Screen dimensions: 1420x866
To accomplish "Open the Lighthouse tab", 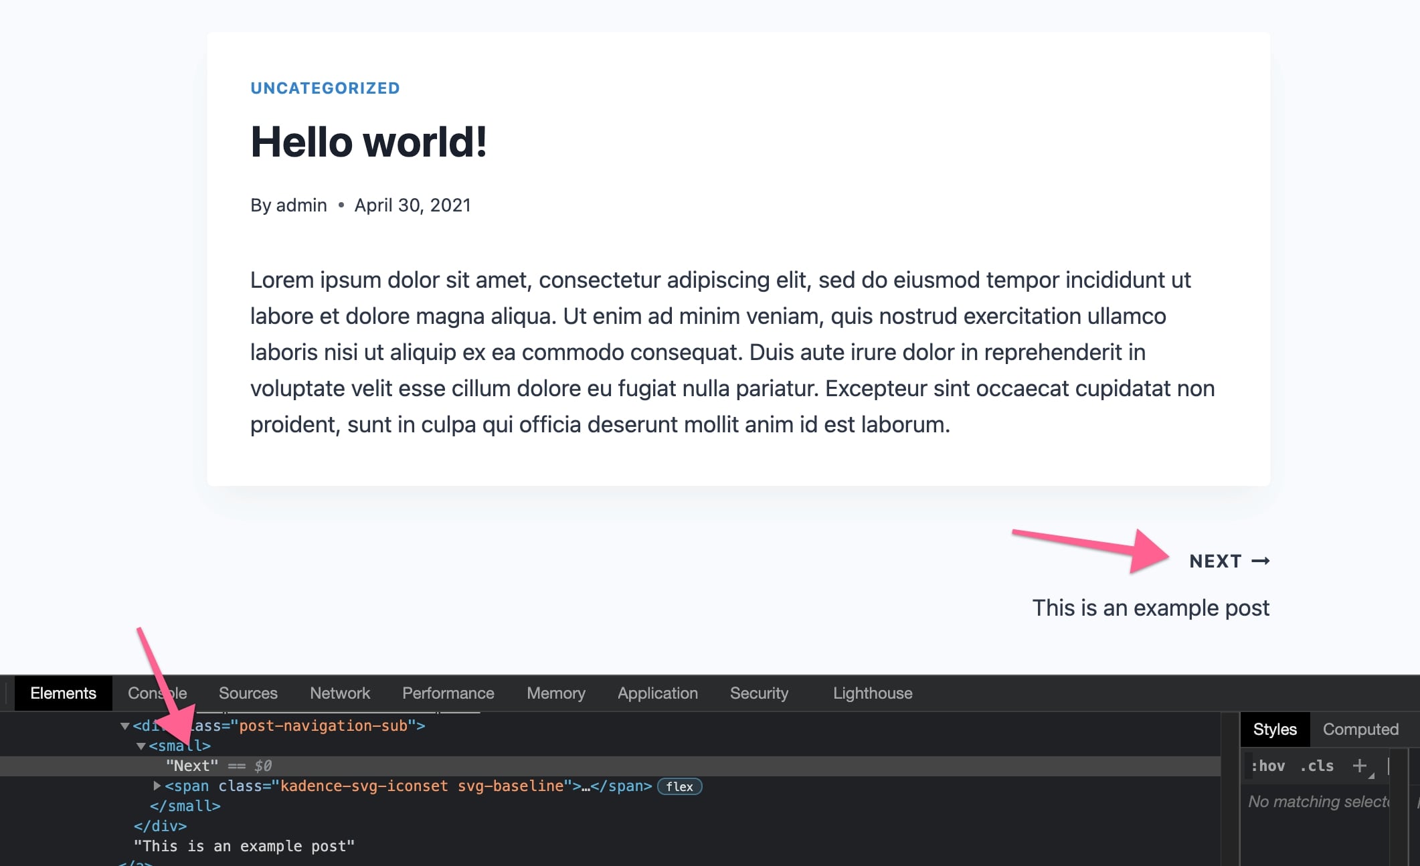I will pyautogui.click(x=873, y=693).
